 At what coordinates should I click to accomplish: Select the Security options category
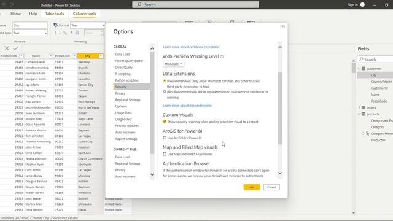131,87
